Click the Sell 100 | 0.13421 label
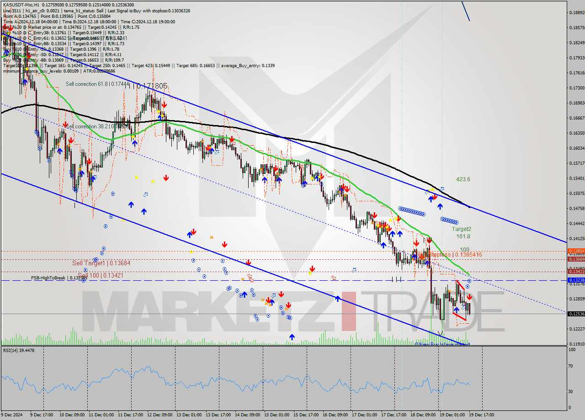 click(x=101, y=275)
